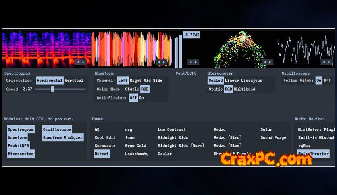Image resolution: width=337 pixels, height=195 pixels.
Task: Click the Spectrogram Speed slider handle
Action: (x=52, y=89)
